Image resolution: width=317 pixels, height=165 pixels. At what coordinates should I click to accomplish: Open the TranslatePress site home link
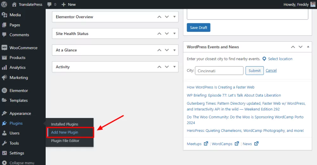[27, 4]
